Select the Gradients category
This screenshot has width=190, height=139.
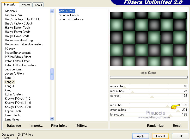tap(11, 11)
